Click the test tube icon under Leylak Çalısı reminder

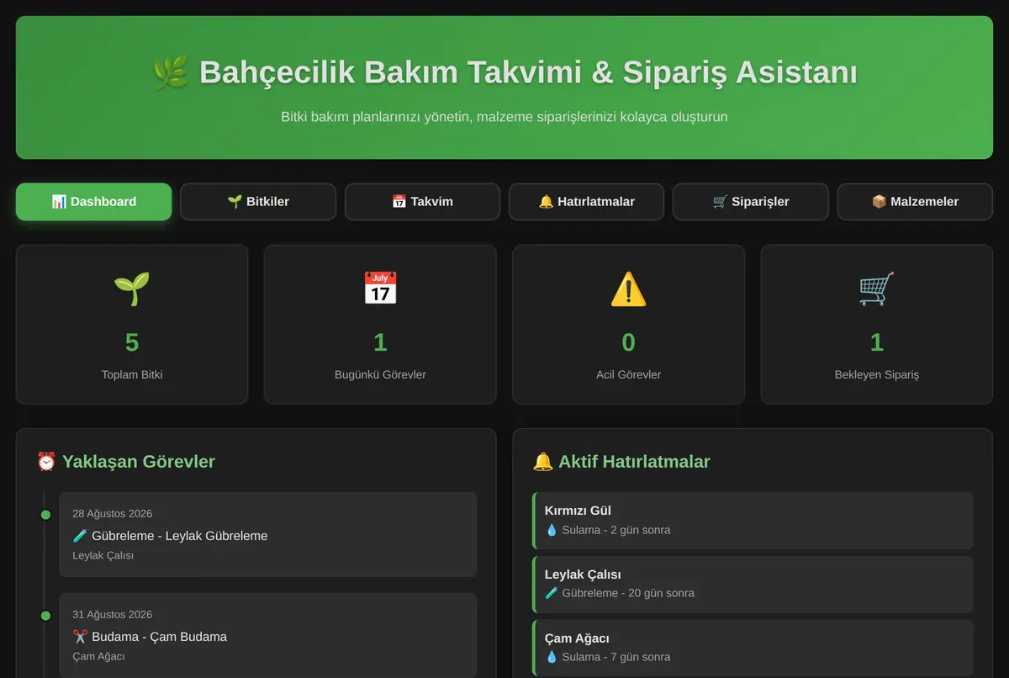pos(552,593)
